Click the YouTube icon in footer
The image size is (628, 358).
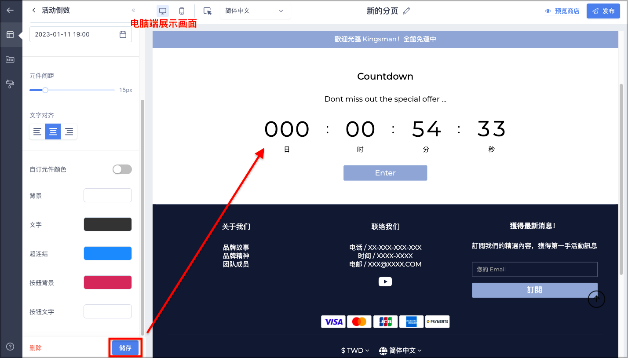pyautogui.click(x=385, y=281)
